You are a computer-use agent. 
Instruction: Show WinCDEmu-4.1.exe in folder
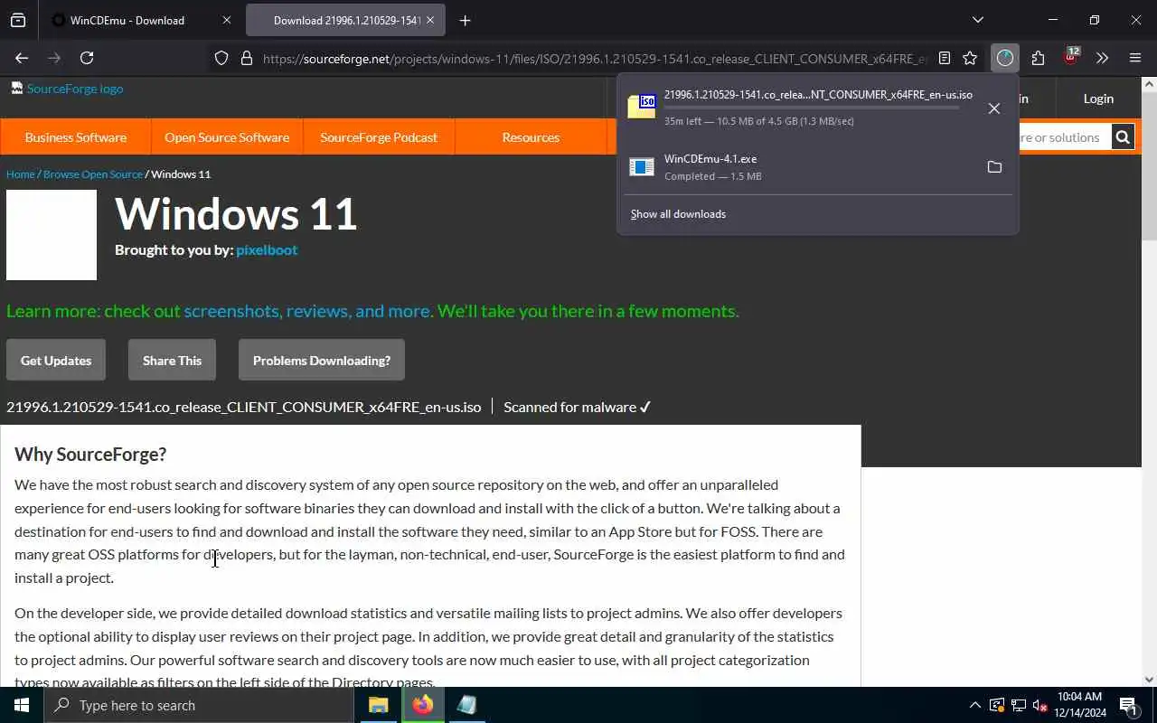click(x=994, y=167)
